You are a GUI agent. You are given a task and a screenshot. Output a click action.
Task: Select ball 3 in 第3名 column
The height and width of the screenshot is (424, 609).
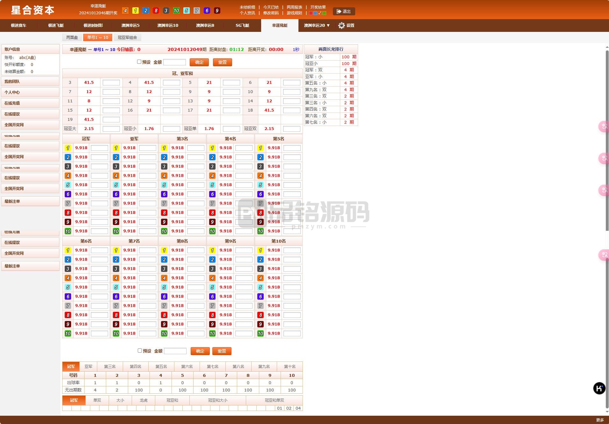164,166
